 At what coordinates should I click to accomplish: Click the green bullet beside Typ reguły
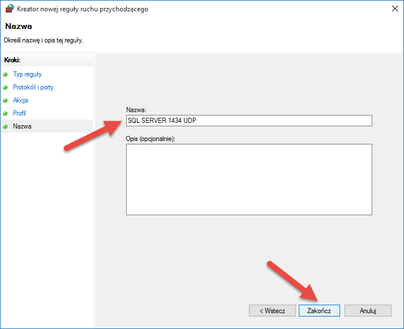(6, 74)
